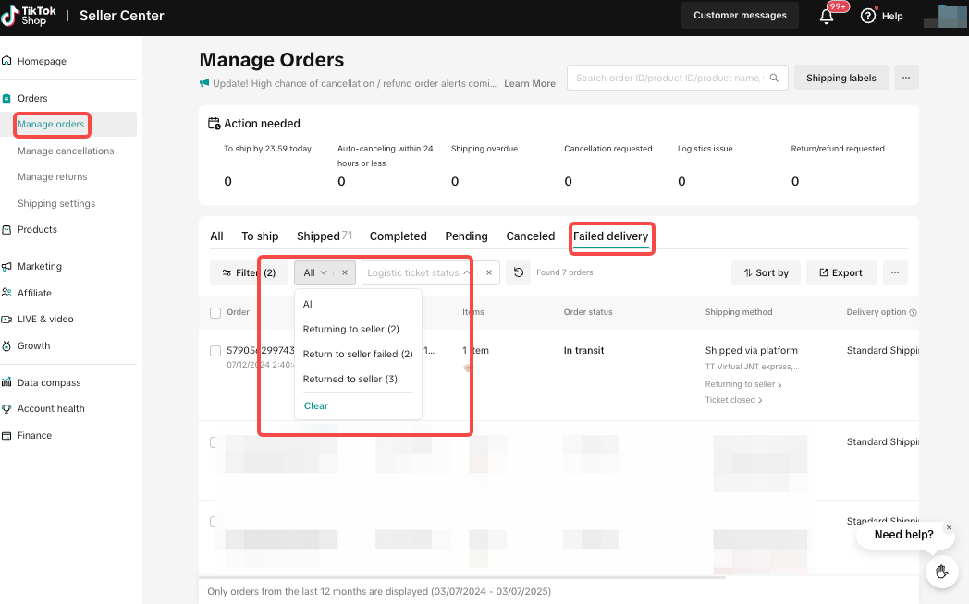969x604 pixels.
Task: Open the Sort by dropdown
Action: (x=765, y=272)
